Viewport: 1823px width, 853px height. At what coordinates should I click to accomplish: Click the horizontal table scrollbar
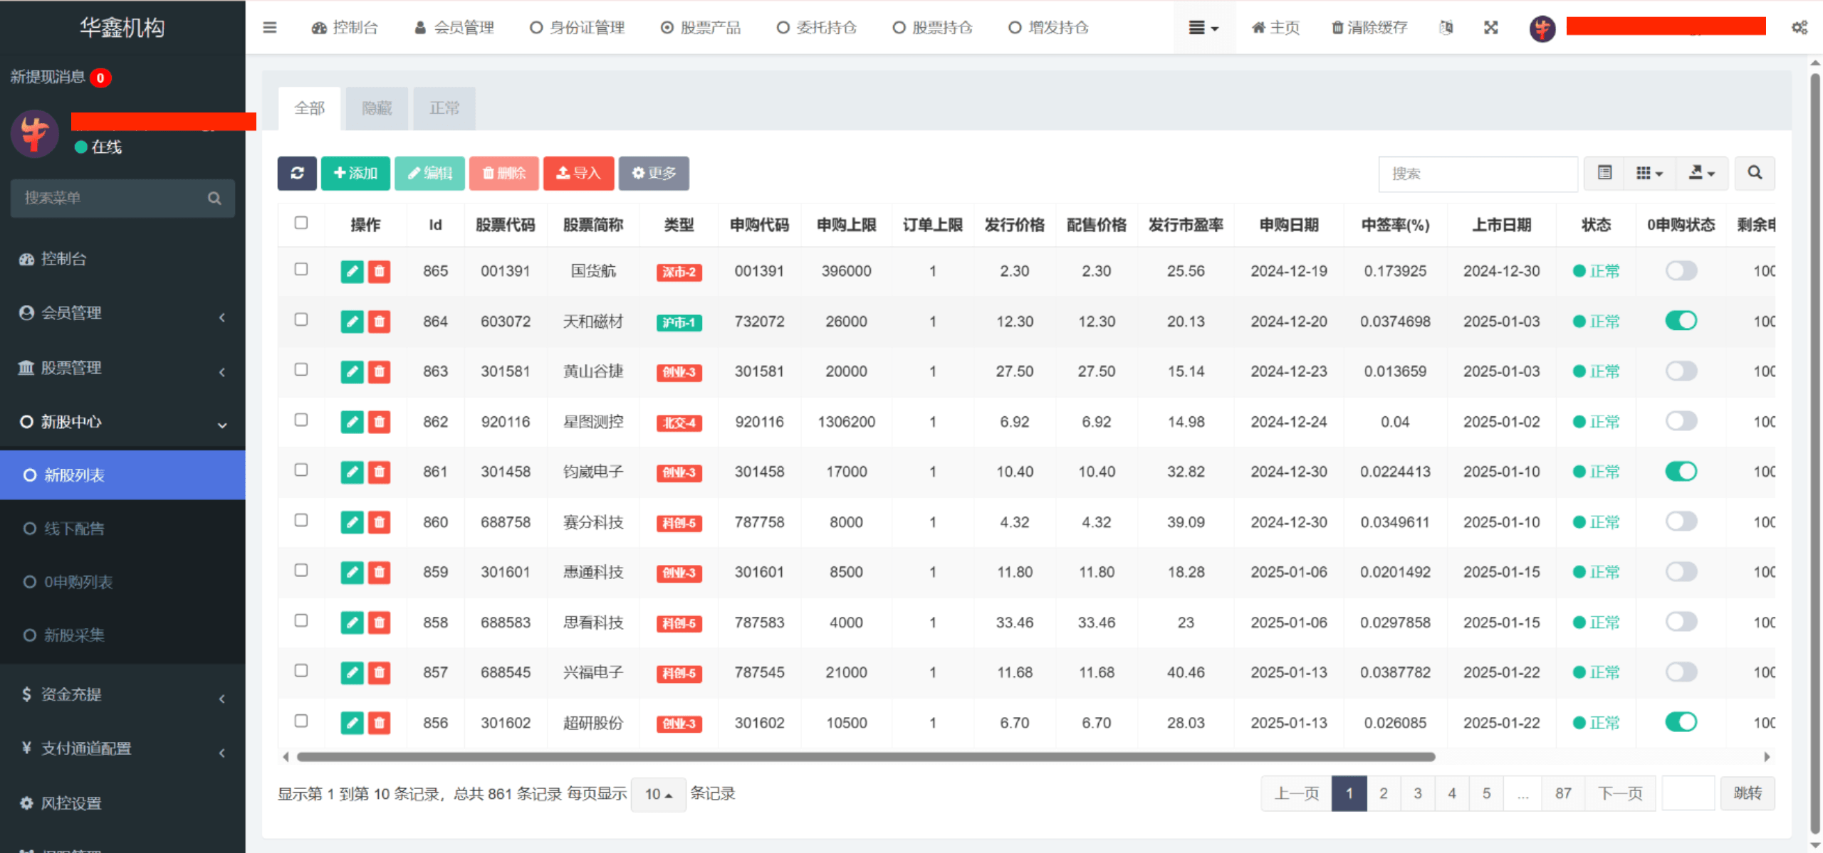[865, 757]
